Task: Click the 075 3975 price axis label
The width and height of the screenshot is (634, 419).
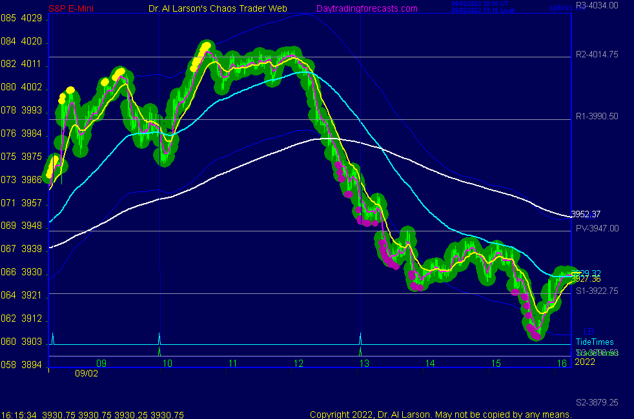Action: [21, 157]
